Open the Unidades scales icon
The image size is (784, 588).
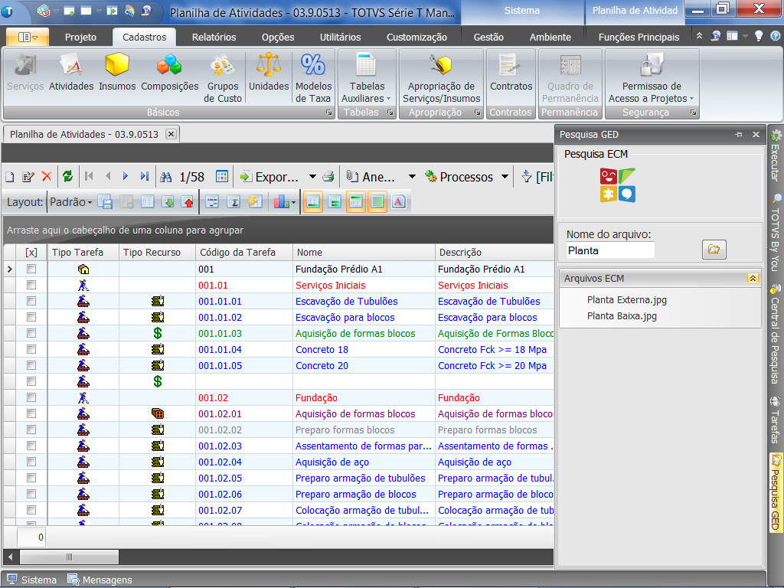pos(269,73)
